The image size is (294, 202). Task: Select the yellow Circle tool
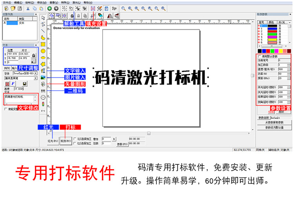[43, 51]
